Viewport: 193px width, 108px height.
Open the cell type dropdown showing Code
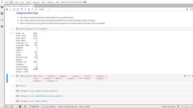44,9
